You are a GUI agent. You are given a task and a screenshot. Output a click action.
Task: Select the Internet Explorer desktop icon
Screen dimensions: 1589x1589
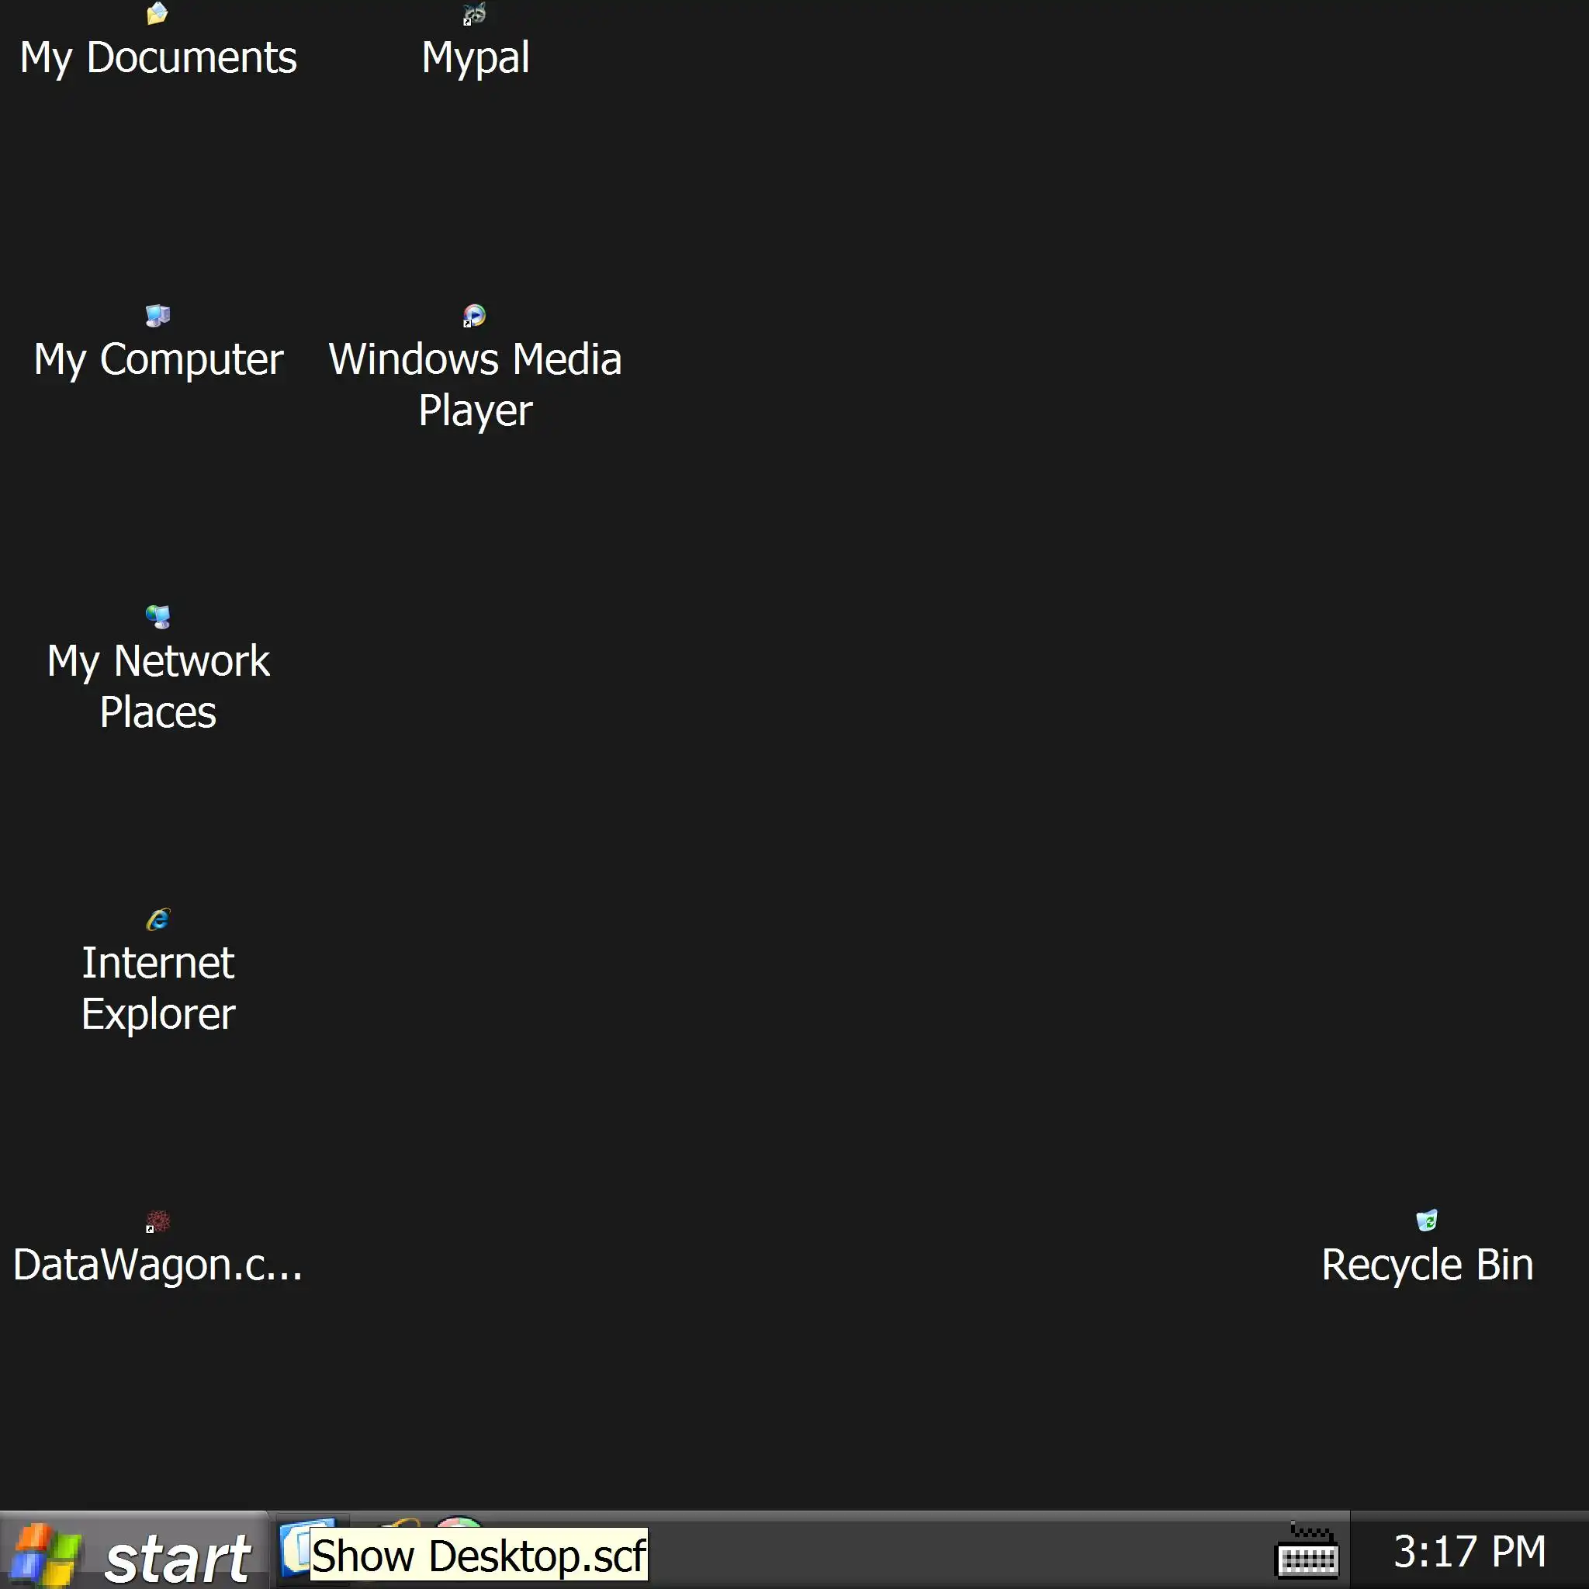(x=157, y=919)
